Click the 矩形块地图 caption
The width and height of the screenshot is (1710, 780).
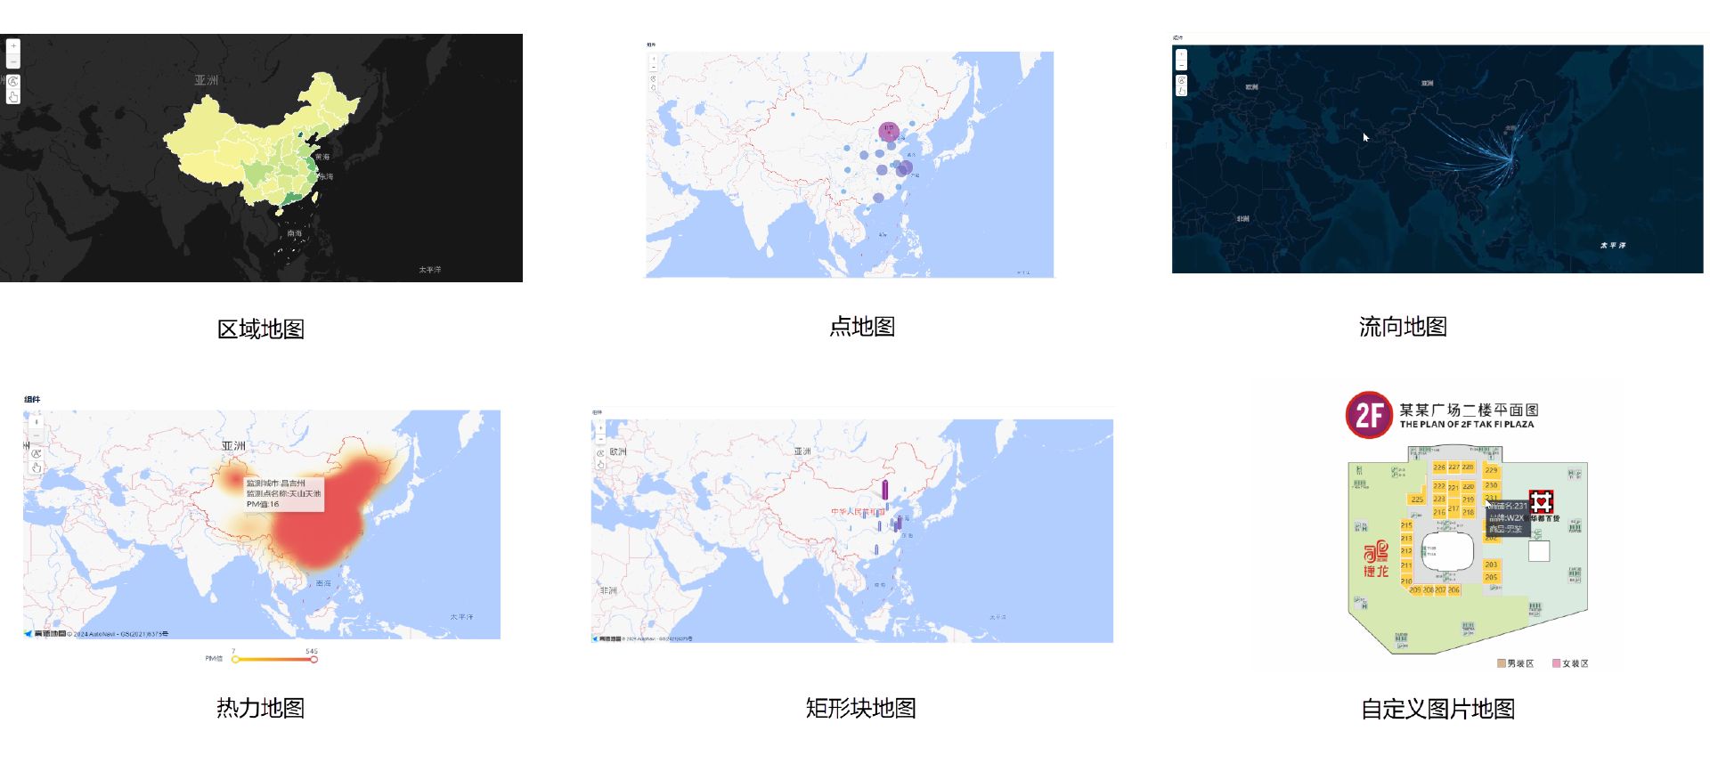(x=861, y=708)
